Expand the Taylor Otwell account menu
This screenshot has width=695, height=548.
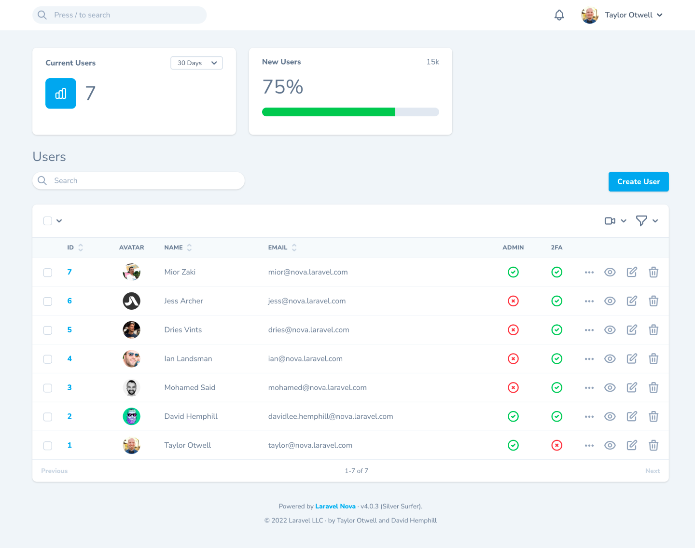623,15
